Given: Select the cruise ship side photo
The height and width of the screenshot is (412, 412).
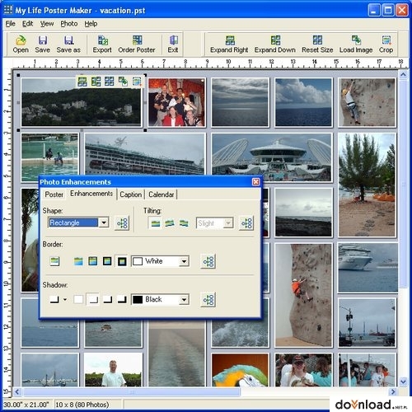Looking at the screenshot, I should (145, 154).
